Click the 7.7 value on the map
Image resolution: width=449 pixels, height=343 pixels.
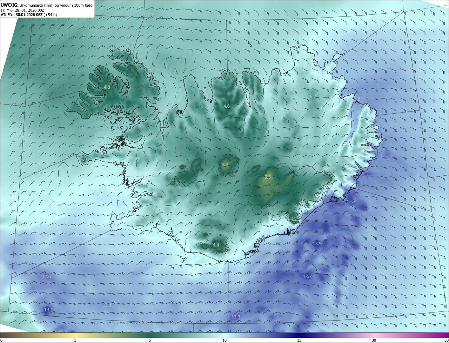(150, 14)
